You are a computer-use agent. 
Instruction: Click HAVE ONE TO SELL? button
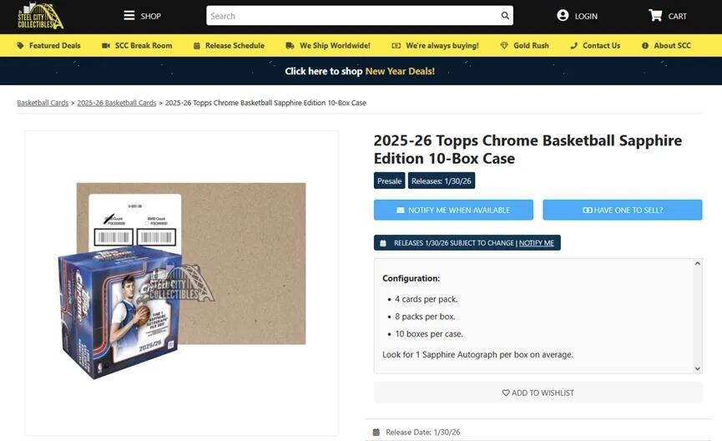click(x=623, y=210)
